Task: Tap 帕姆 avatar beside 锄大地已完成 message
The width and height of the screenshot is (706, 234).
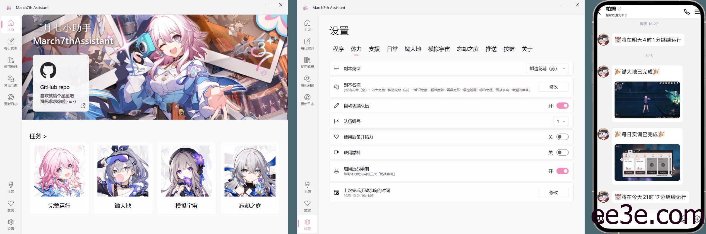Action: [603, 71]
